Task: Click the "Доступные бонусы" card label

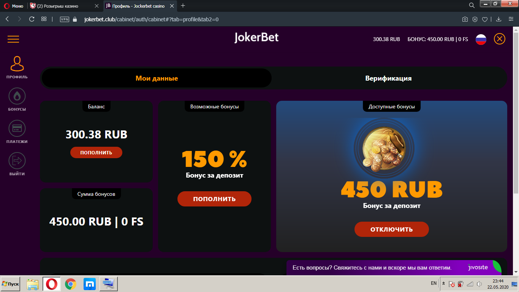Action: point(392,107)
